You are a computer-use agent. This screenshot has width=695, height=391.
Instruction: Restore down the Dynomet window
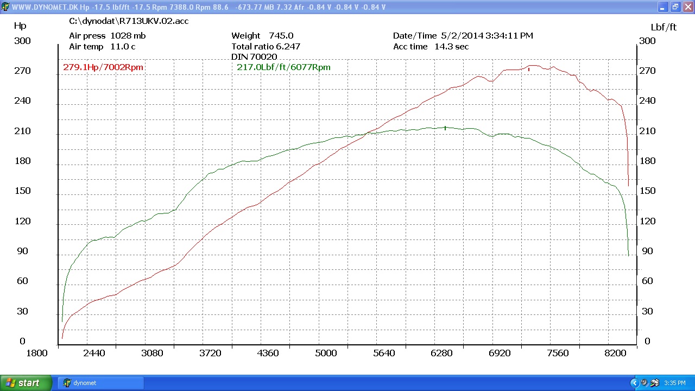pos(675,7)
